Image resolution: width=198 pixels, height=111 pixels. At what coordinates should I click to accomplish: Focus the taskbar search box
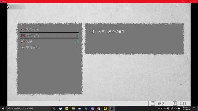28,109
